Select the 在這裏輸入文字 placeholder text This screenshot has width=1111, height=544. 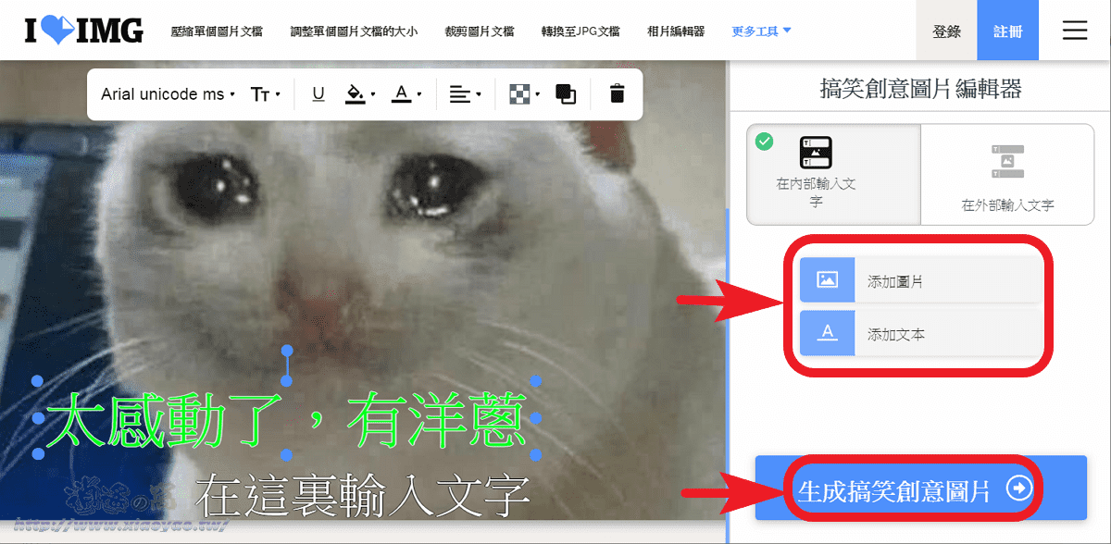363,495
